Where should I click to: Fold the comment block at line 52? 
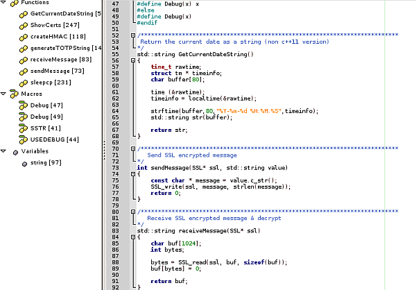coord(135,35)
